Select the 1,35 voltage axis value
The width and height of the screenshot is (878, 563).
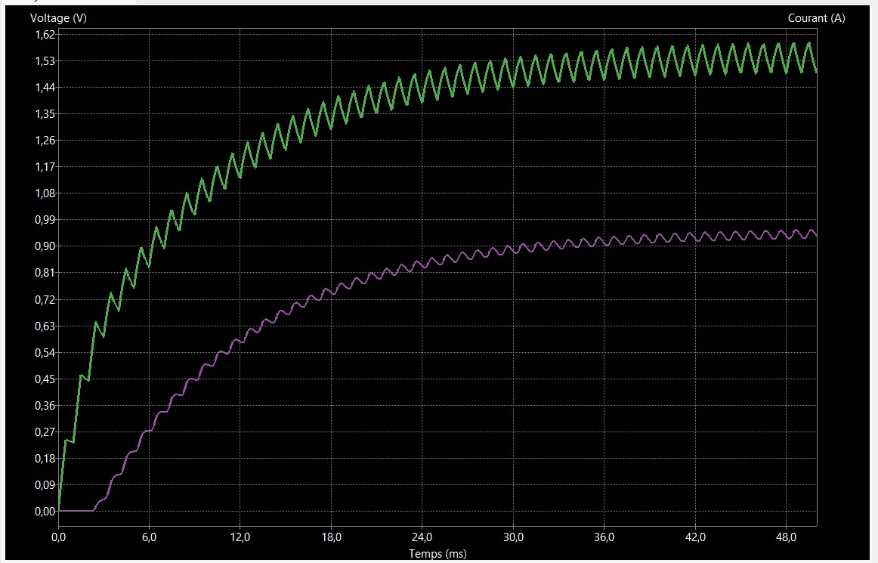pyautogui.click(x=45, y=113)
